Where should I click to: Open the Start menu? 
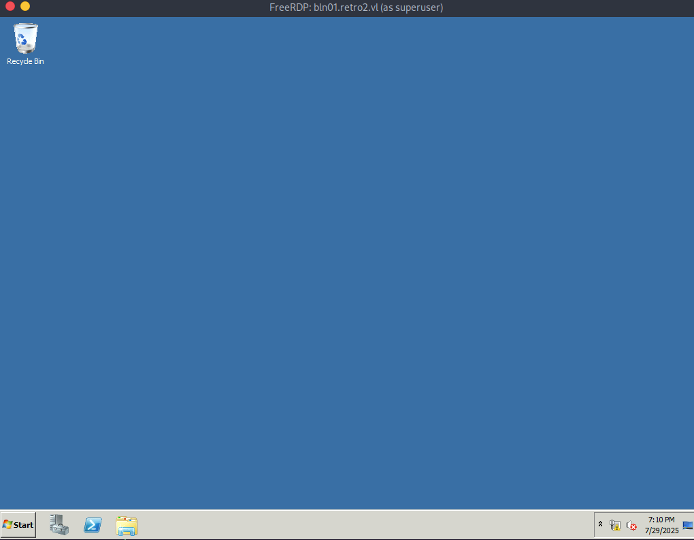18,524
